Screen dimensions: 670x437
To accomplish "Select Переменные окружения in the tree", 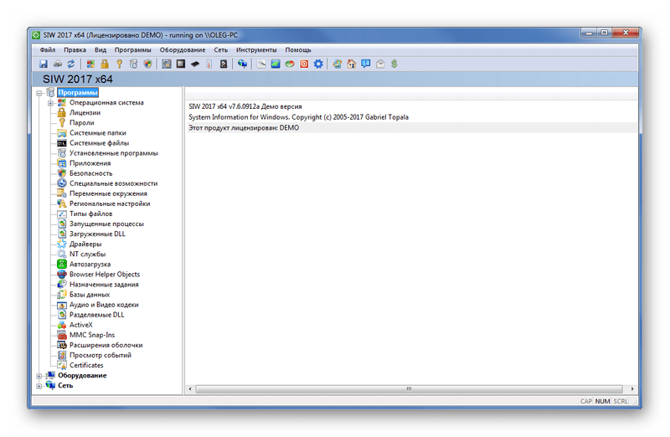I will (109, 194).
